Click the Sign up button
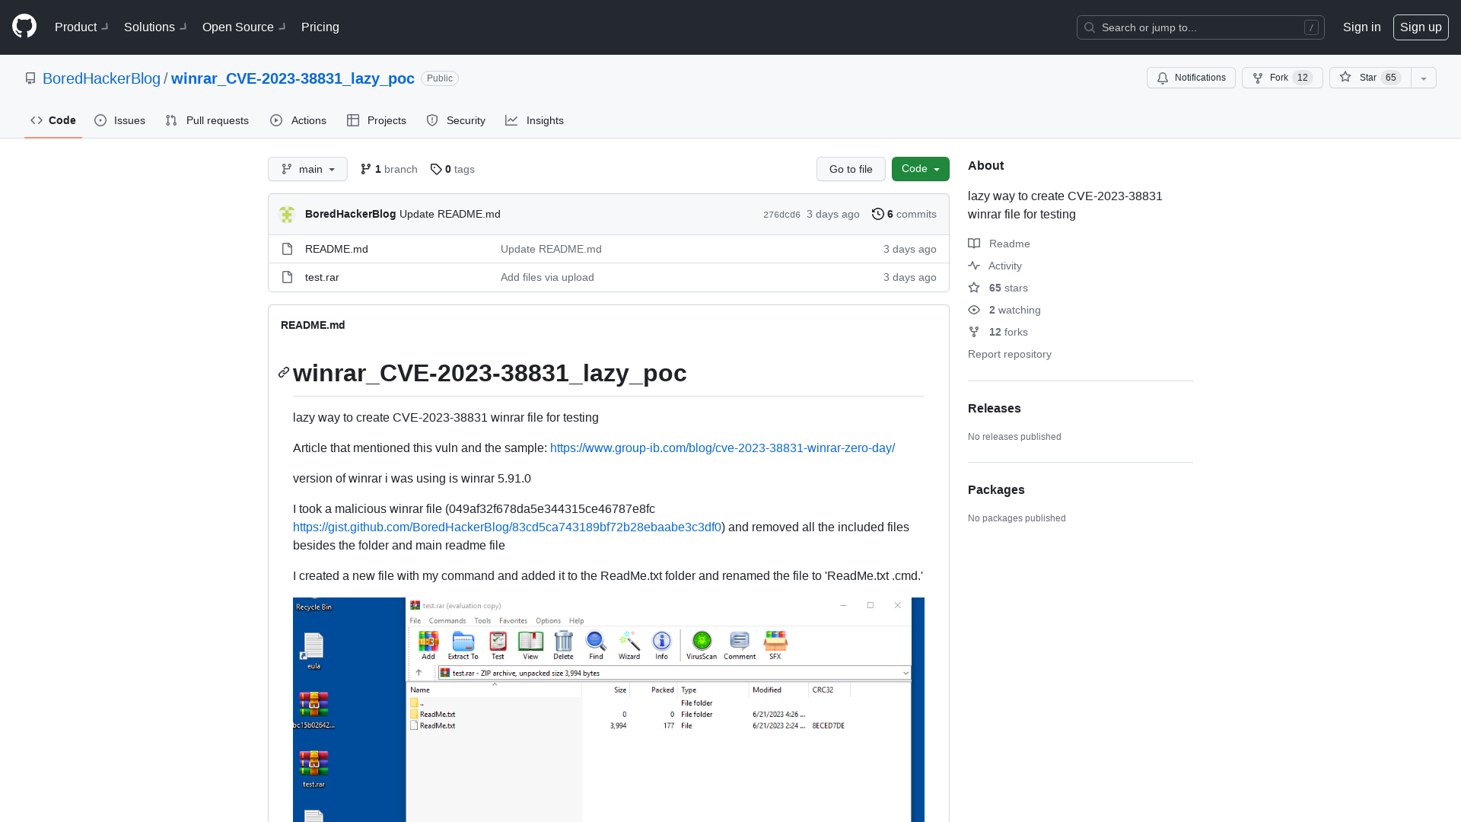Image resolution: width=1461 pixels, height=822 pixels. (x=1421, y=27)
